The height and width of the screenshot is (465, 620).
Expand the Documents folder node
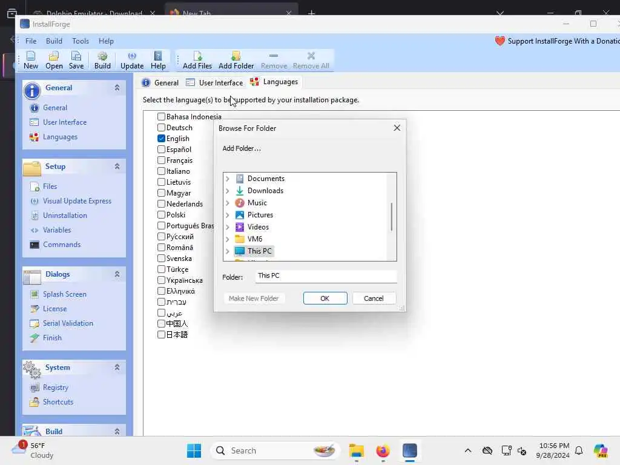pos(228,179)
